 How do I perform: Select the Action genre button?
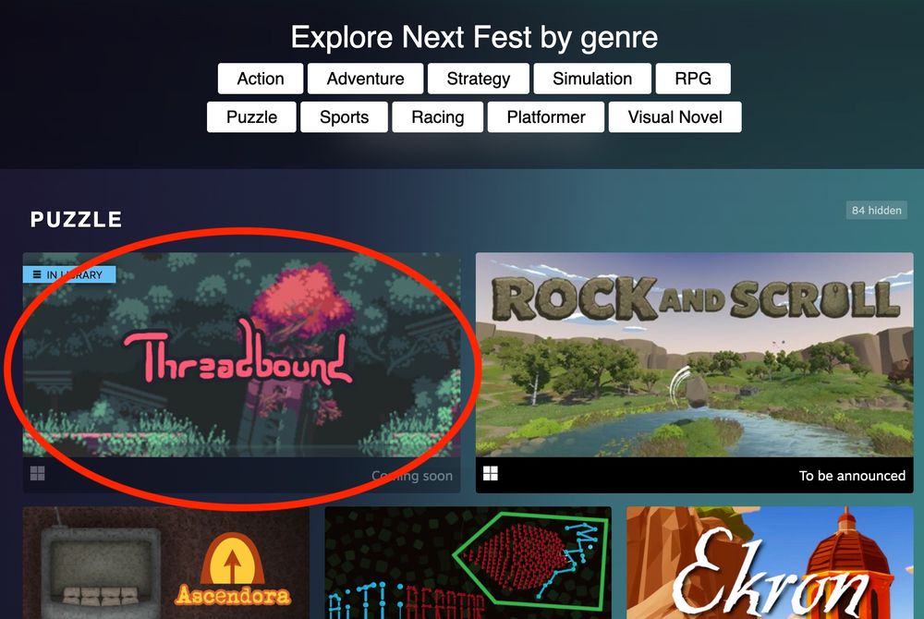(x=261, y=79)
